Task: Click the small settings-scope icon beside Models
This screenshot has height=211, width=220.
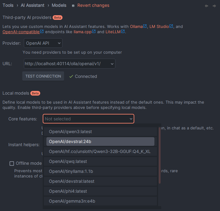Action: click(x=73, y=6)
